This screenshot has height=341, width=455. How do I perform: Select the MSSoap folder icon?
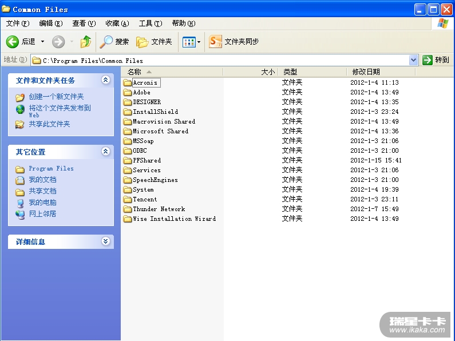[x=128, y=141]
